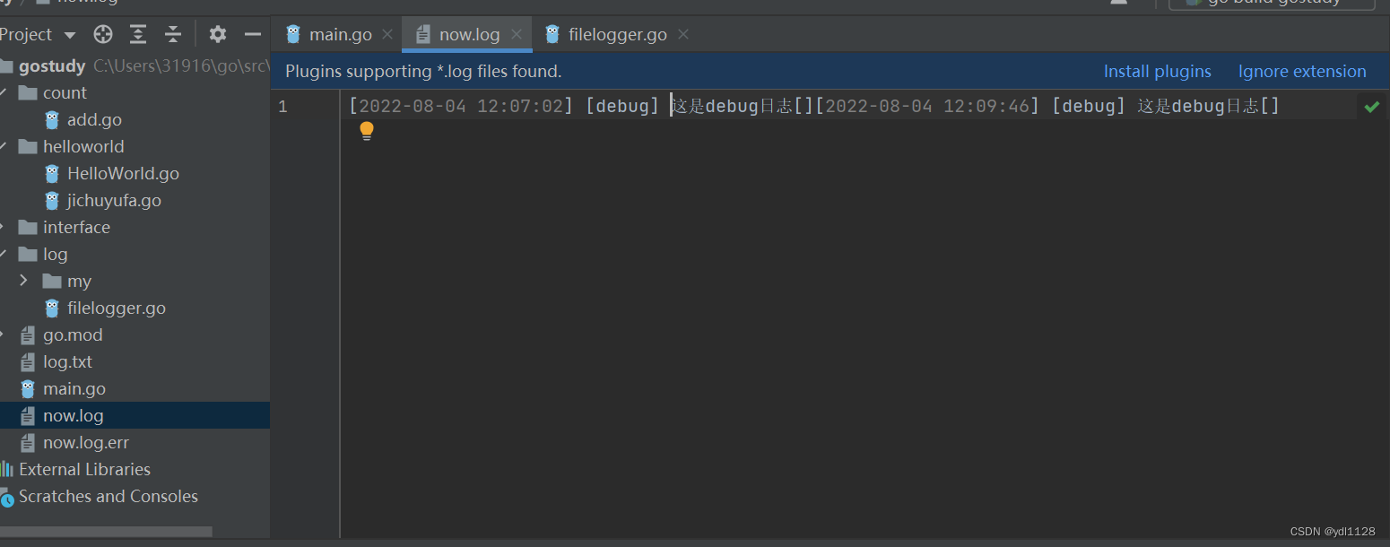The width and height of the screenshot is (1390, 547).
Task: Expand the my folder
Action: coord(24,281)
